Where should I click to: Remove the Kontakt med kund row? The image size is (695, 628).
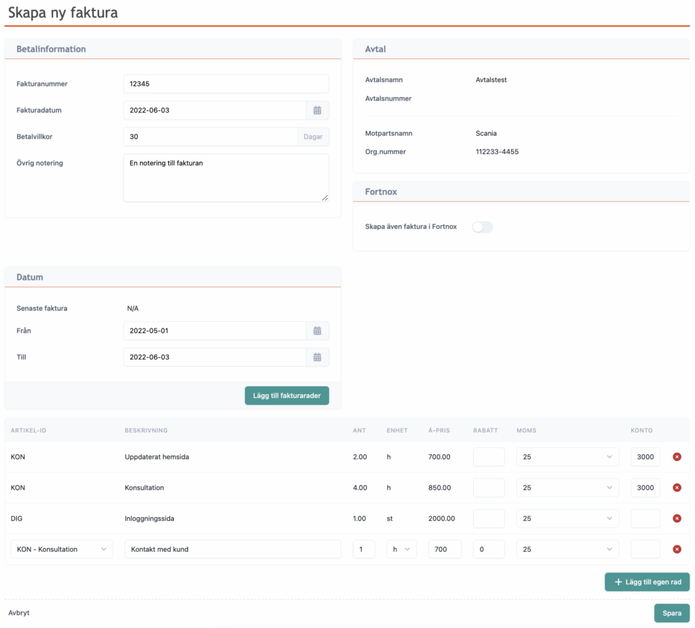pyautogui.click(x=677, y=549)
